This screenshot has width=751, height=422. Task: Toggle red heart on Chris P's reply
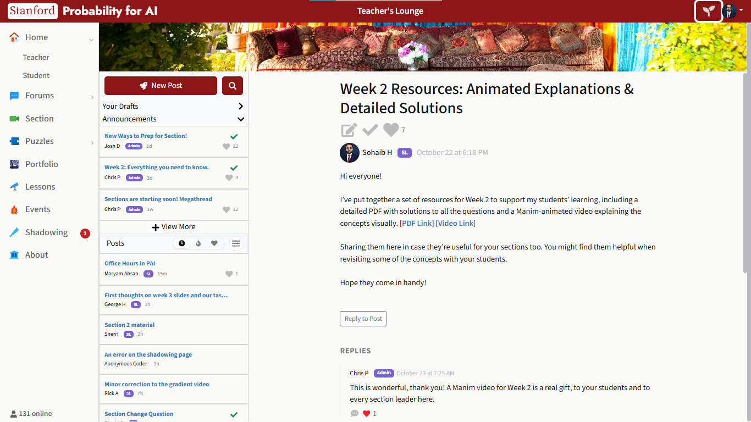click(367, 414)
